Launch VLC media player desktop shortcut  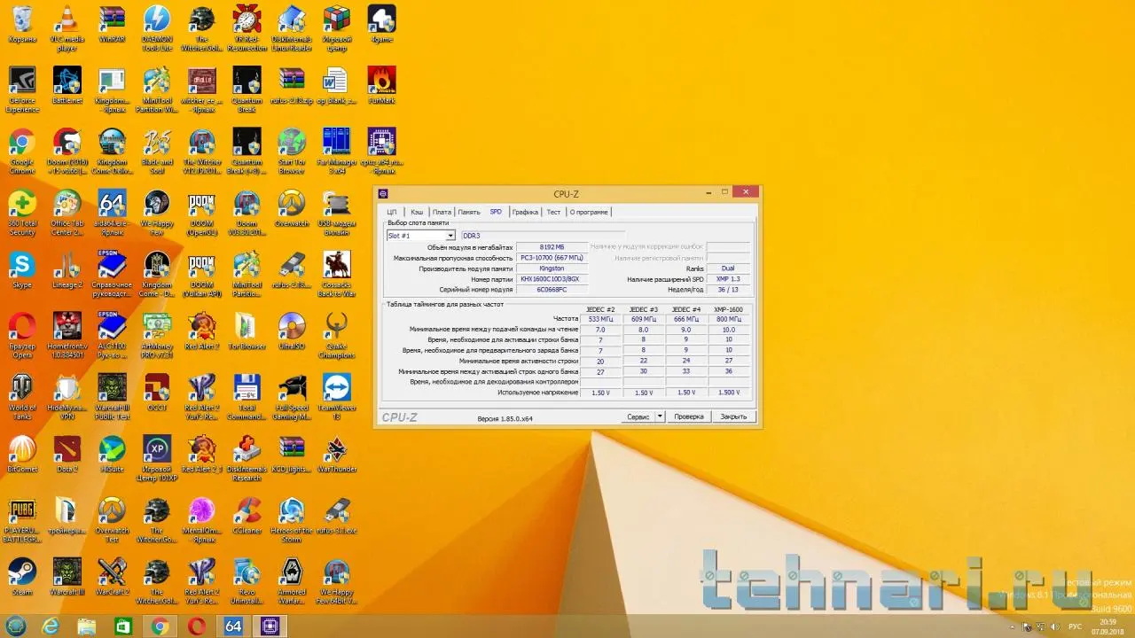coord(67,19)
